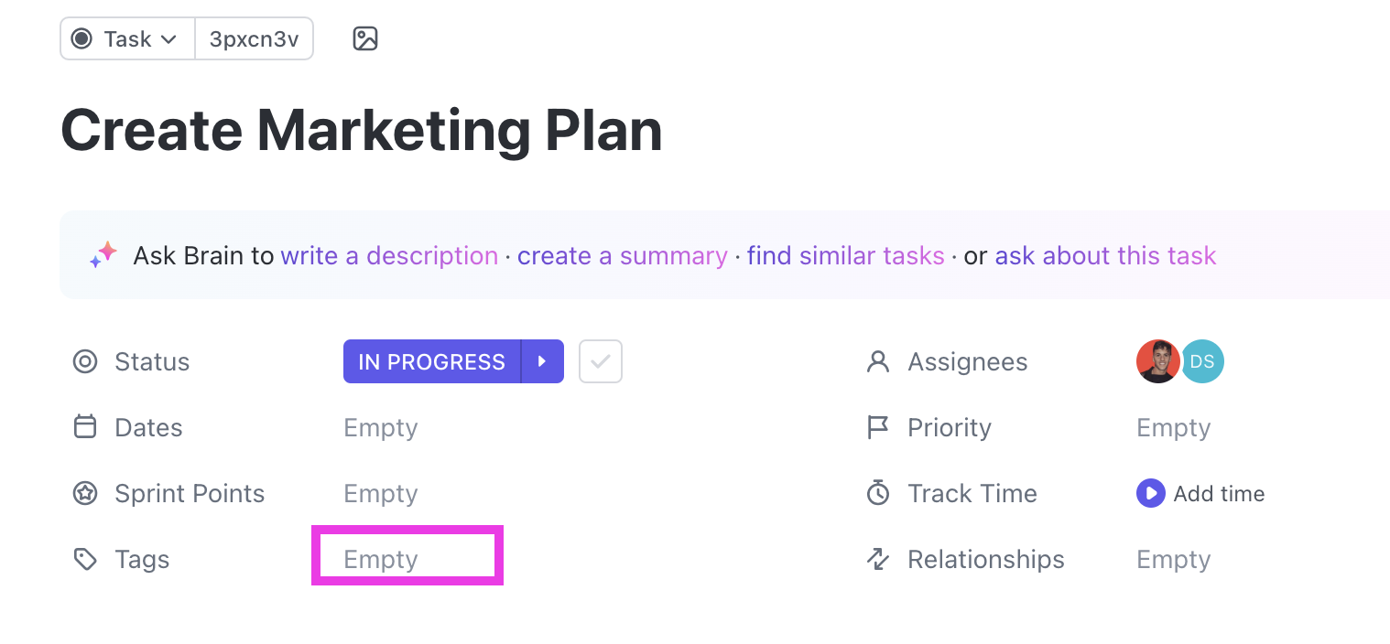Open the IN PROGRESS status selector
The image size is (1390, 644).
(x=431, y=362)
